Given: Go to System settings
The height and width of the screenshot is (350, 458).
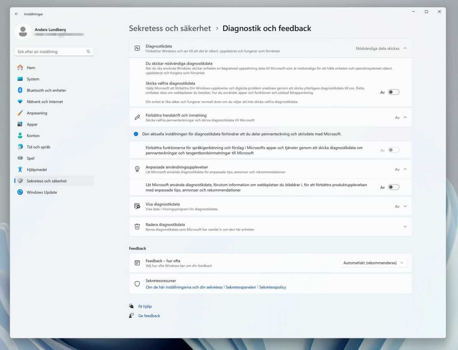Looking at the screenshot, I should click(54, 79).
